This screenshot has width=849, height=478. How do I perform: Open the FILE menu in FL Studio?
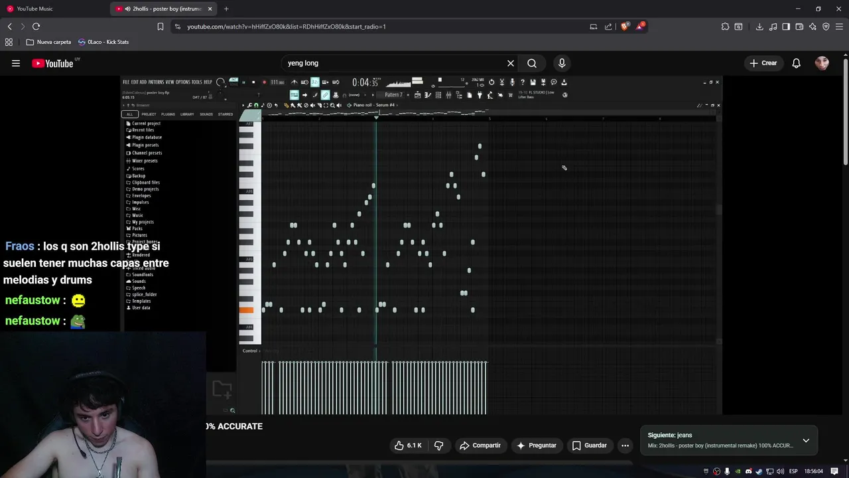(x=126, y=82)
